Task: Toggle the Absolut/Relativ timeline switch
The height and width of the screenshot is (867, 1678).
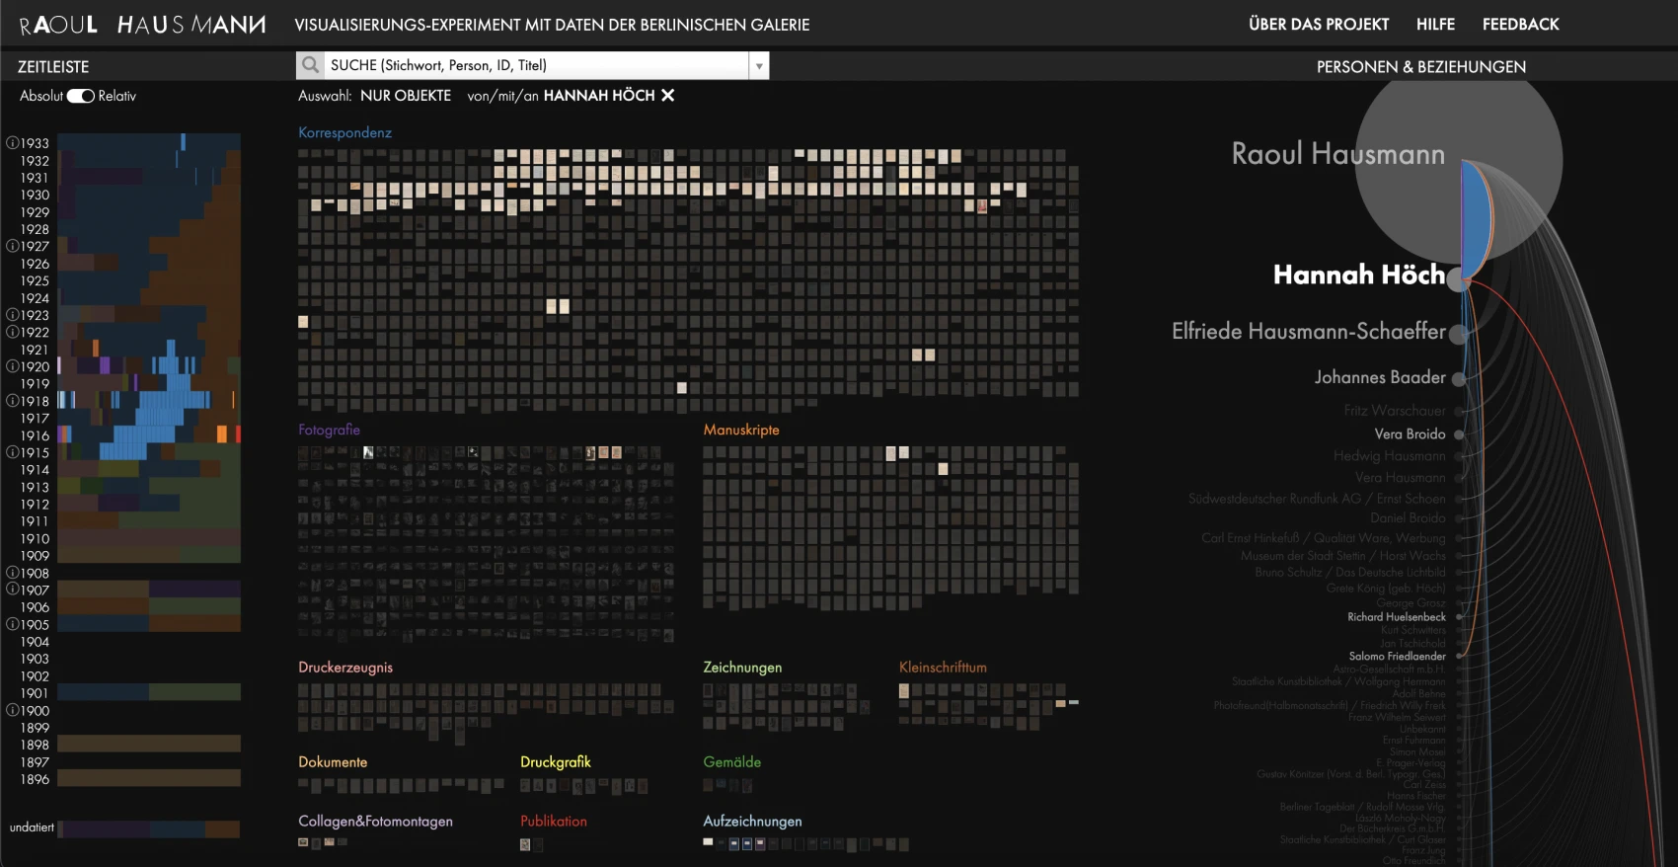Action: (x=80, y=96)
